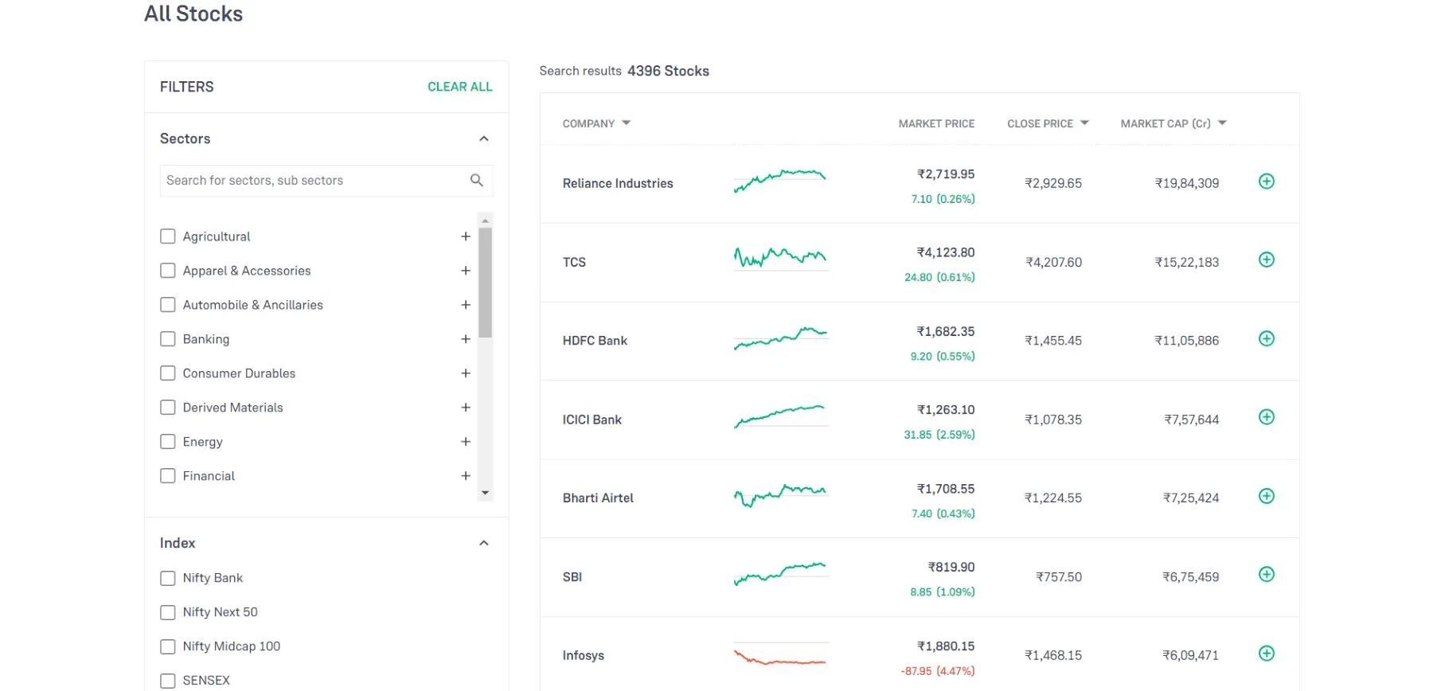Expand Automobile & Ancillaries sub sectors

point(466,305)
